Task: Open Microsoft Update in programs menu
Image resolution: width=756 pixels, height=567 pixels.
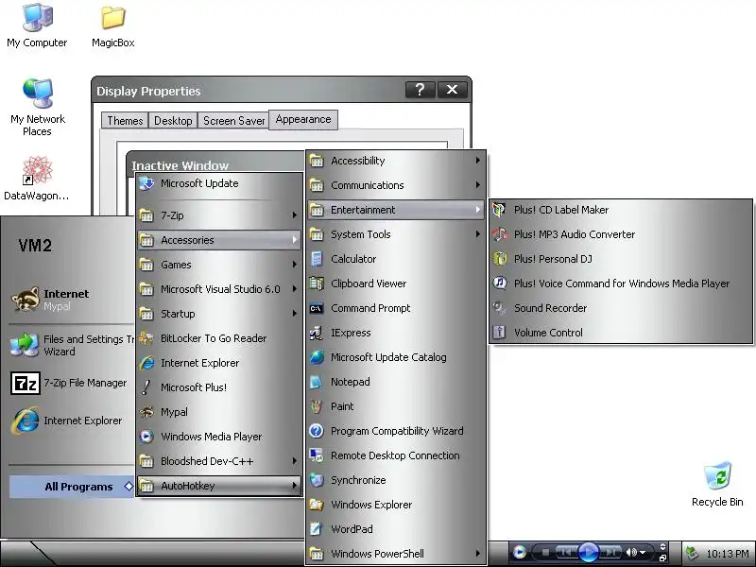Action: click(219, 183)
